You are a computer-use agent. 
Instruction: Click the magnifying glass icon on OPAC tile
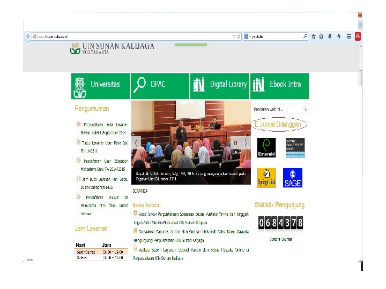[140, 85]
